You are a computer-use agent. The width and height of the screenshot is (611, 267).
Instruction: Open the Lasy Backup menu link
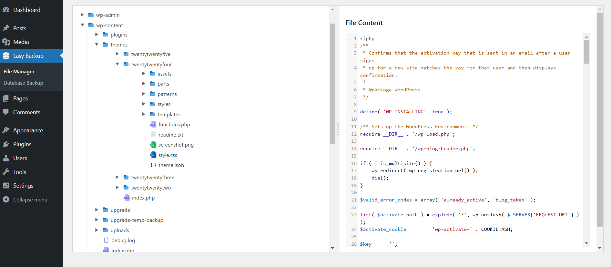[x=32, y=56]
